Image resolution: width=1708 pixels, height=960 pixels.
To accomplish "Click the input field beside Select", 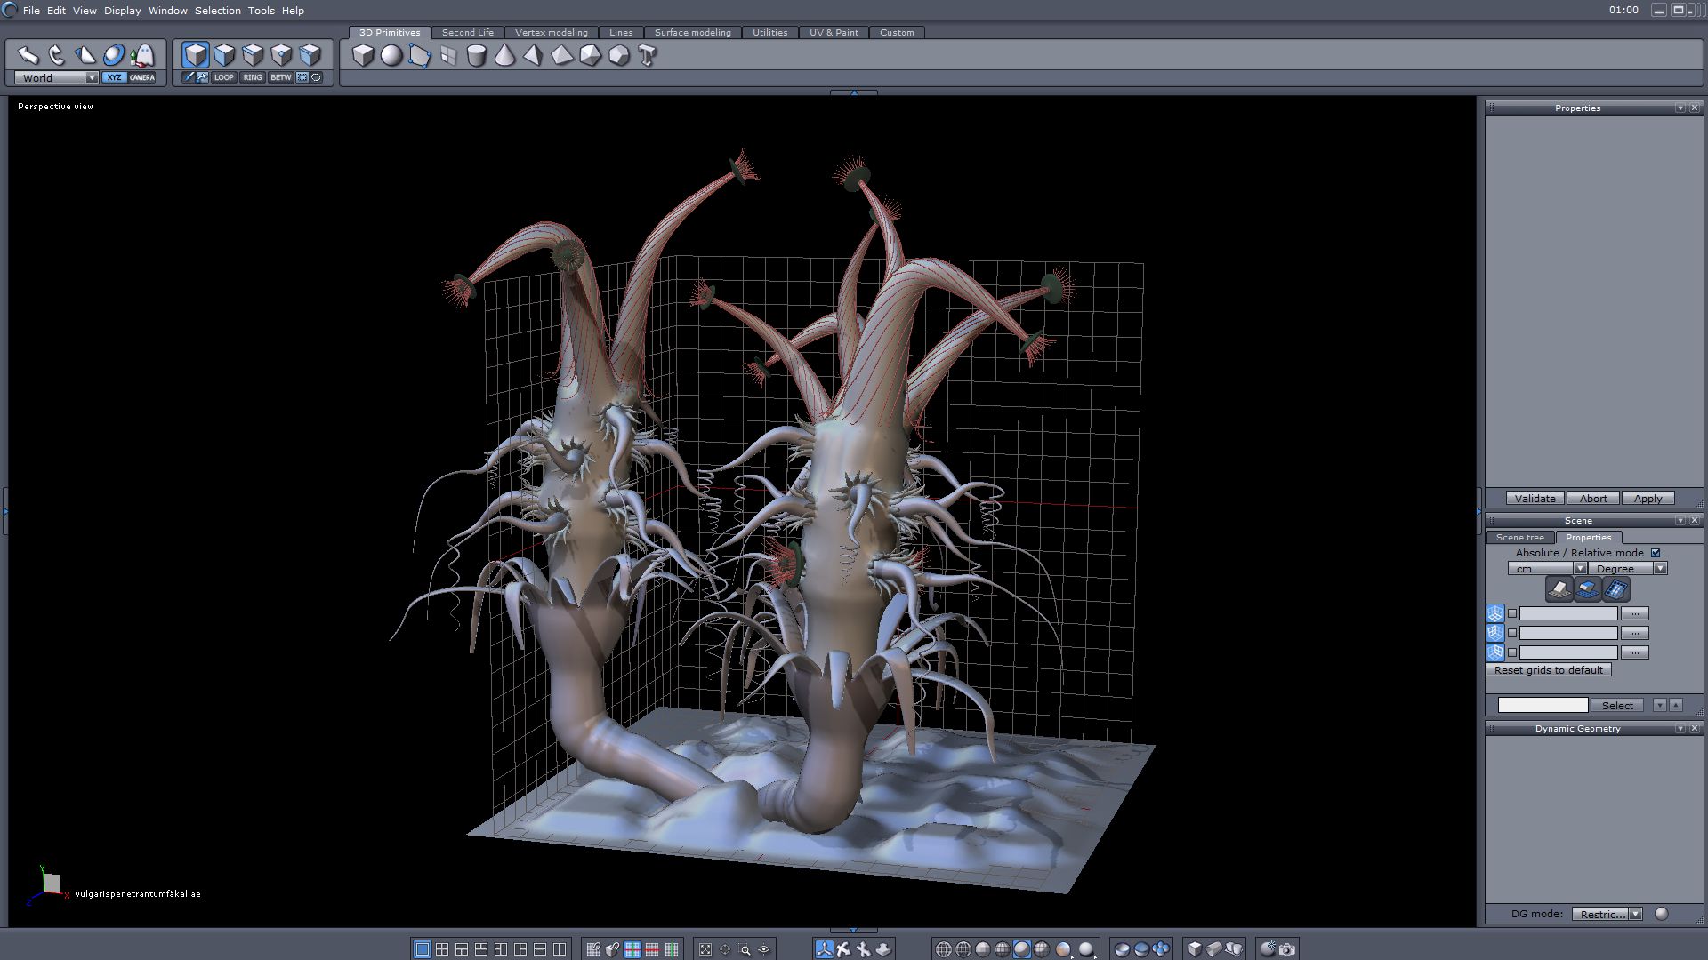I will 1543,705.
